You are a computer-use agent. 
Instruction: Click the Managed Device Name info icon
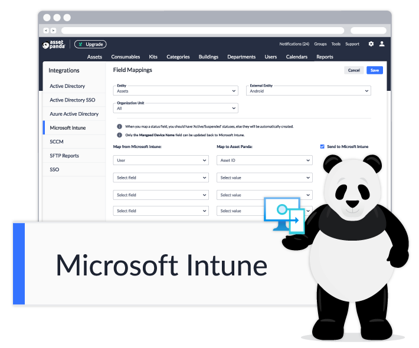(x=119, y=135)
